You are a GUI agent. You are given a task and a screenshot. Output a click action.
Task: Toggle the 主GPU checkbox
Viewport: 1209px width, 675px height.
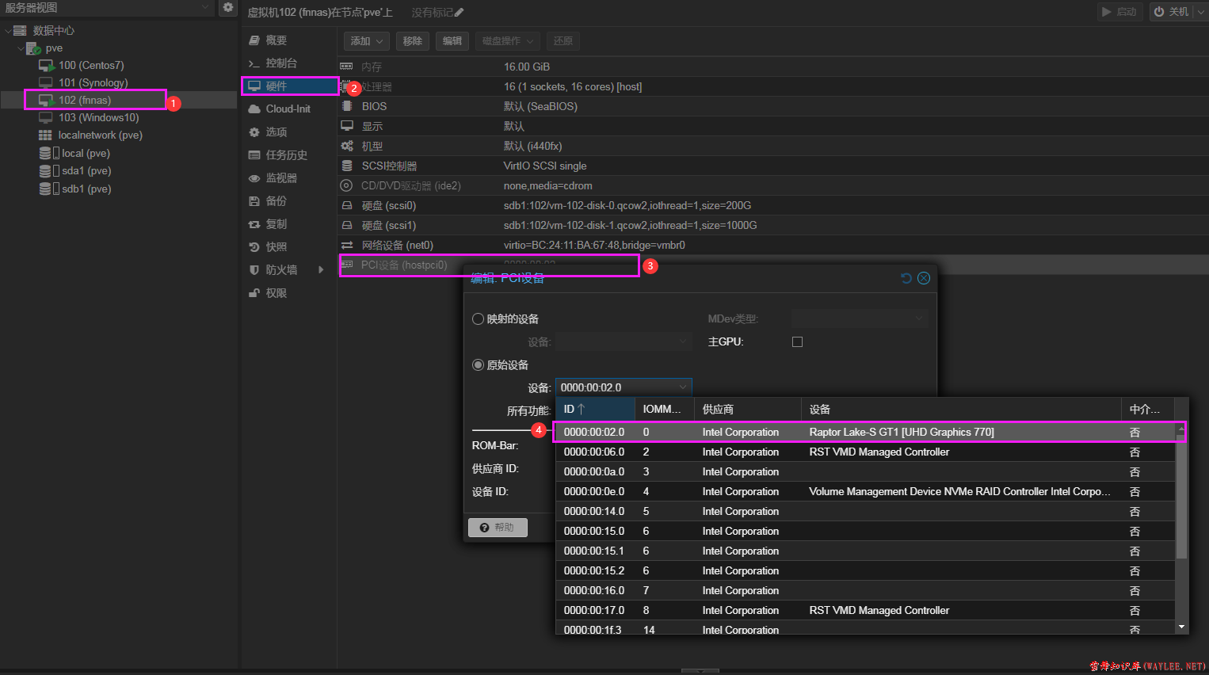pos(797,341)
